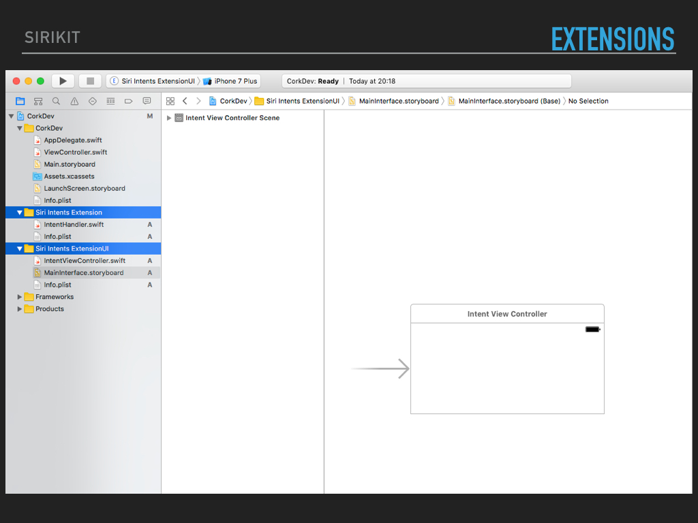The image size is (698, 523).
Task: Click No Selection in the jump bar
Action: [588, 101]
